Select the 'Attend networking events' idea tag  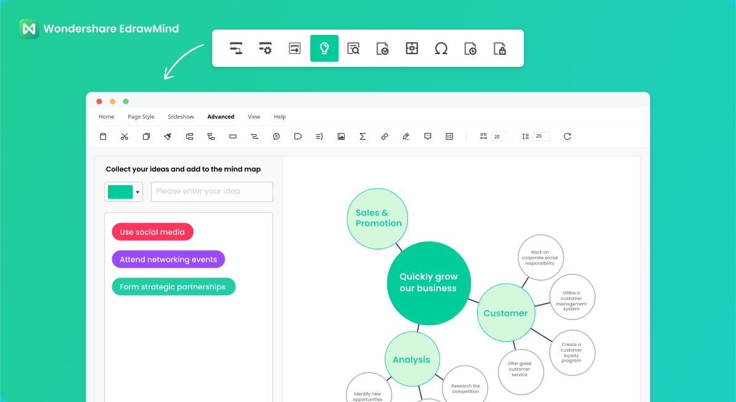point(168,259)
